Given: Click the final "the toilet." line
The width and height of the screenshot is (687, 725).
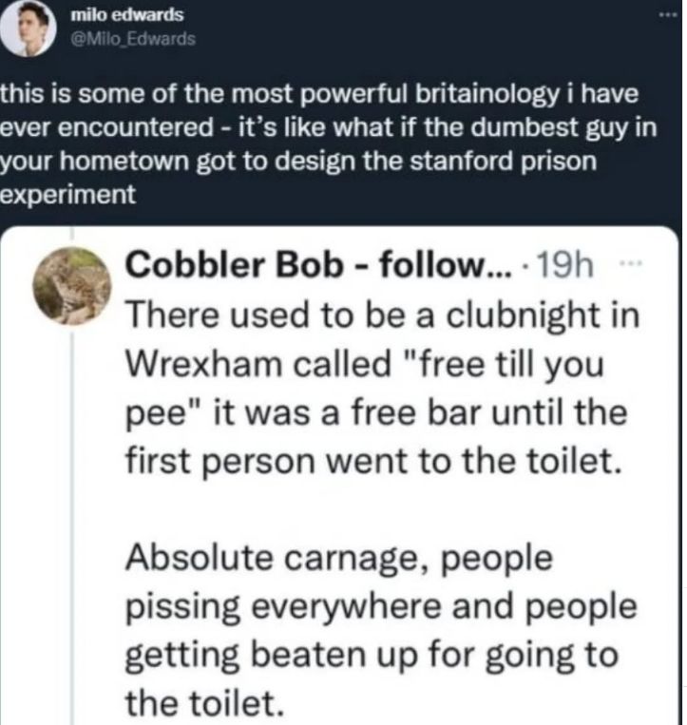Looking at the screenshot, I should point(205,703).
